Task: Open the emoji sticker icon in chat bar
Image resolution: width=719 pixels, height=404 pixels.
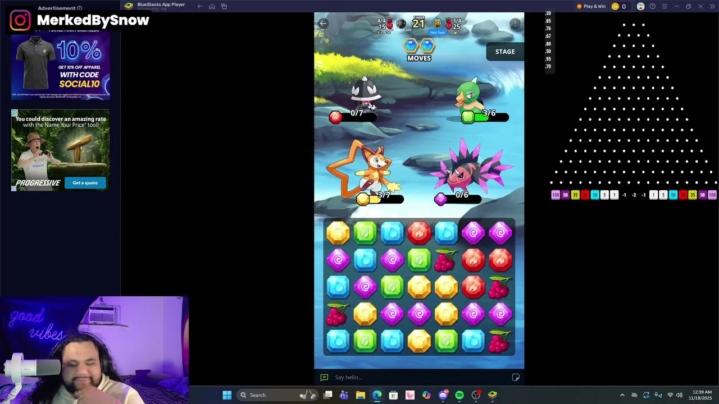Action: pyautogui.click(x=516, y=378)
